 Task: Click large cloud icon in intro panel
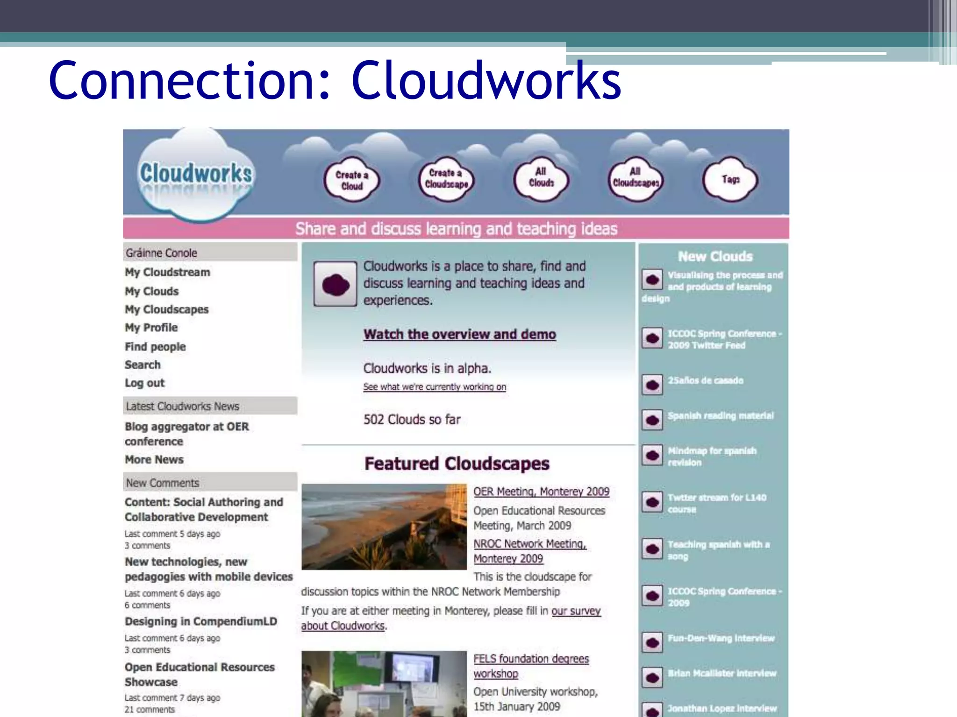click(x=335, y=284)
